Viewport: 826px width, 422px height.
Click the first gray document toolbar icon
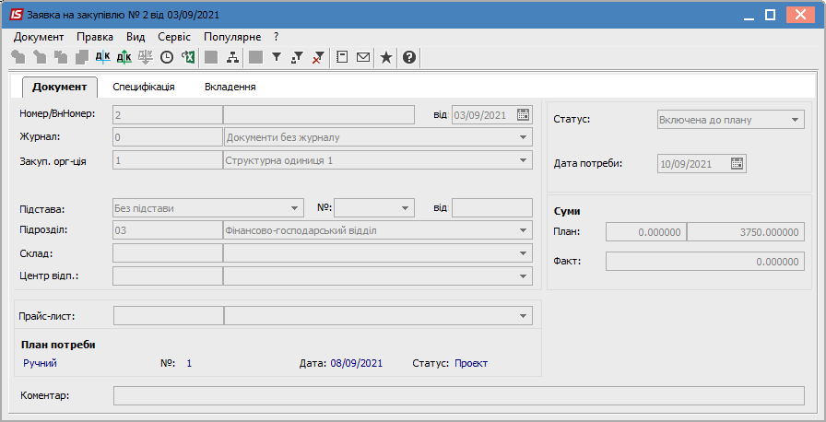click(18, 57)
